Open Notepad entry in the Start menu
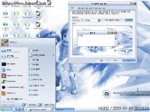The image size is (150, 112). point(6,70)
